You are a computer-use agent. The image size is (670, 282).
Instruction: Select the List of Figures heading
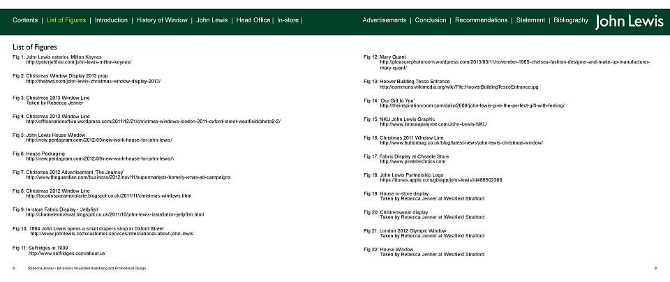[x=35, y=47]
